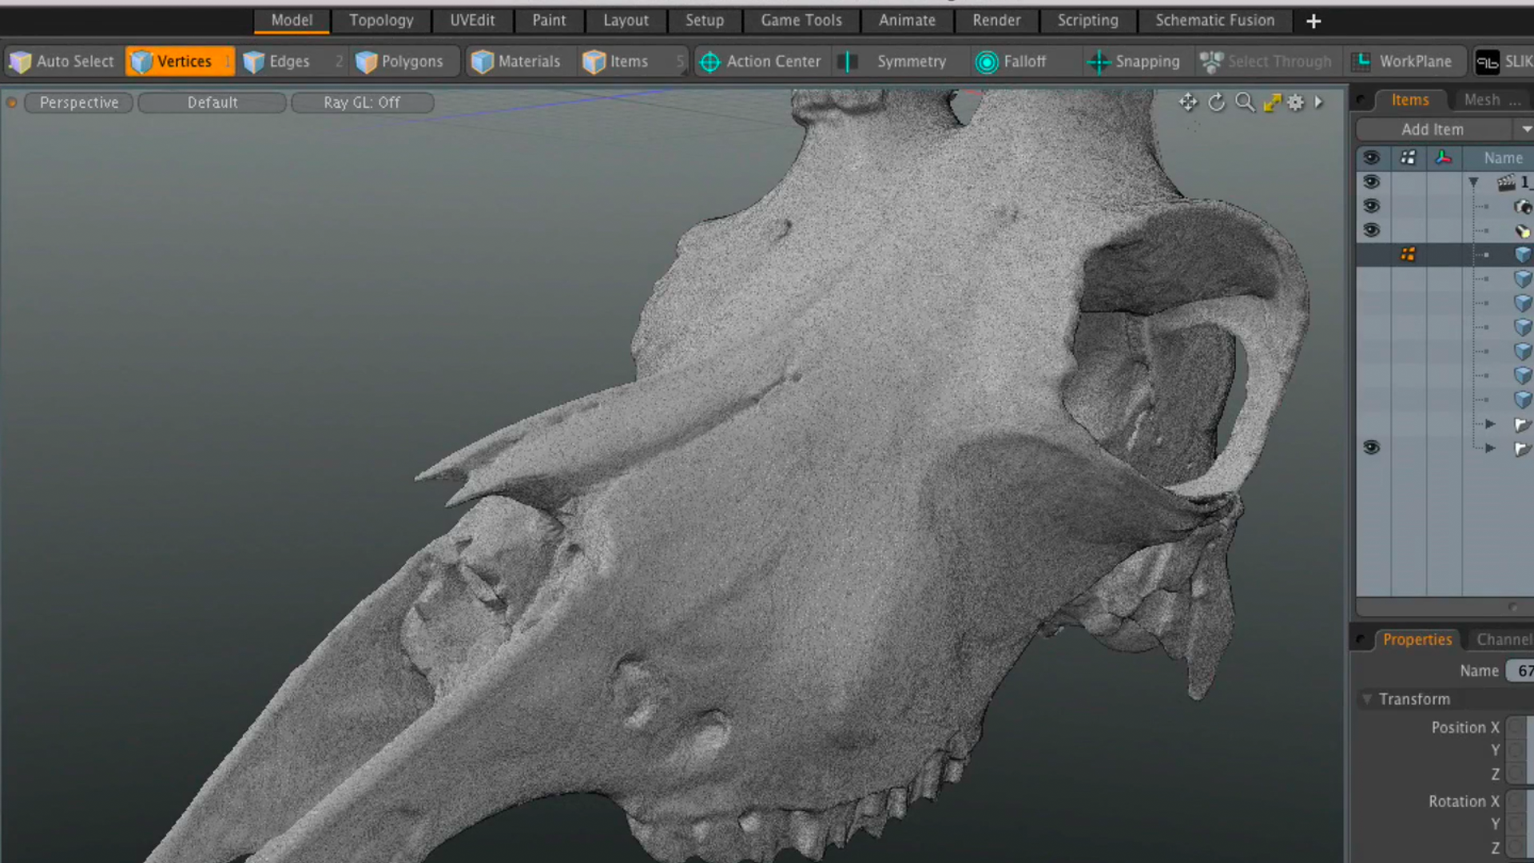Open the Render menu

[996, 20]
